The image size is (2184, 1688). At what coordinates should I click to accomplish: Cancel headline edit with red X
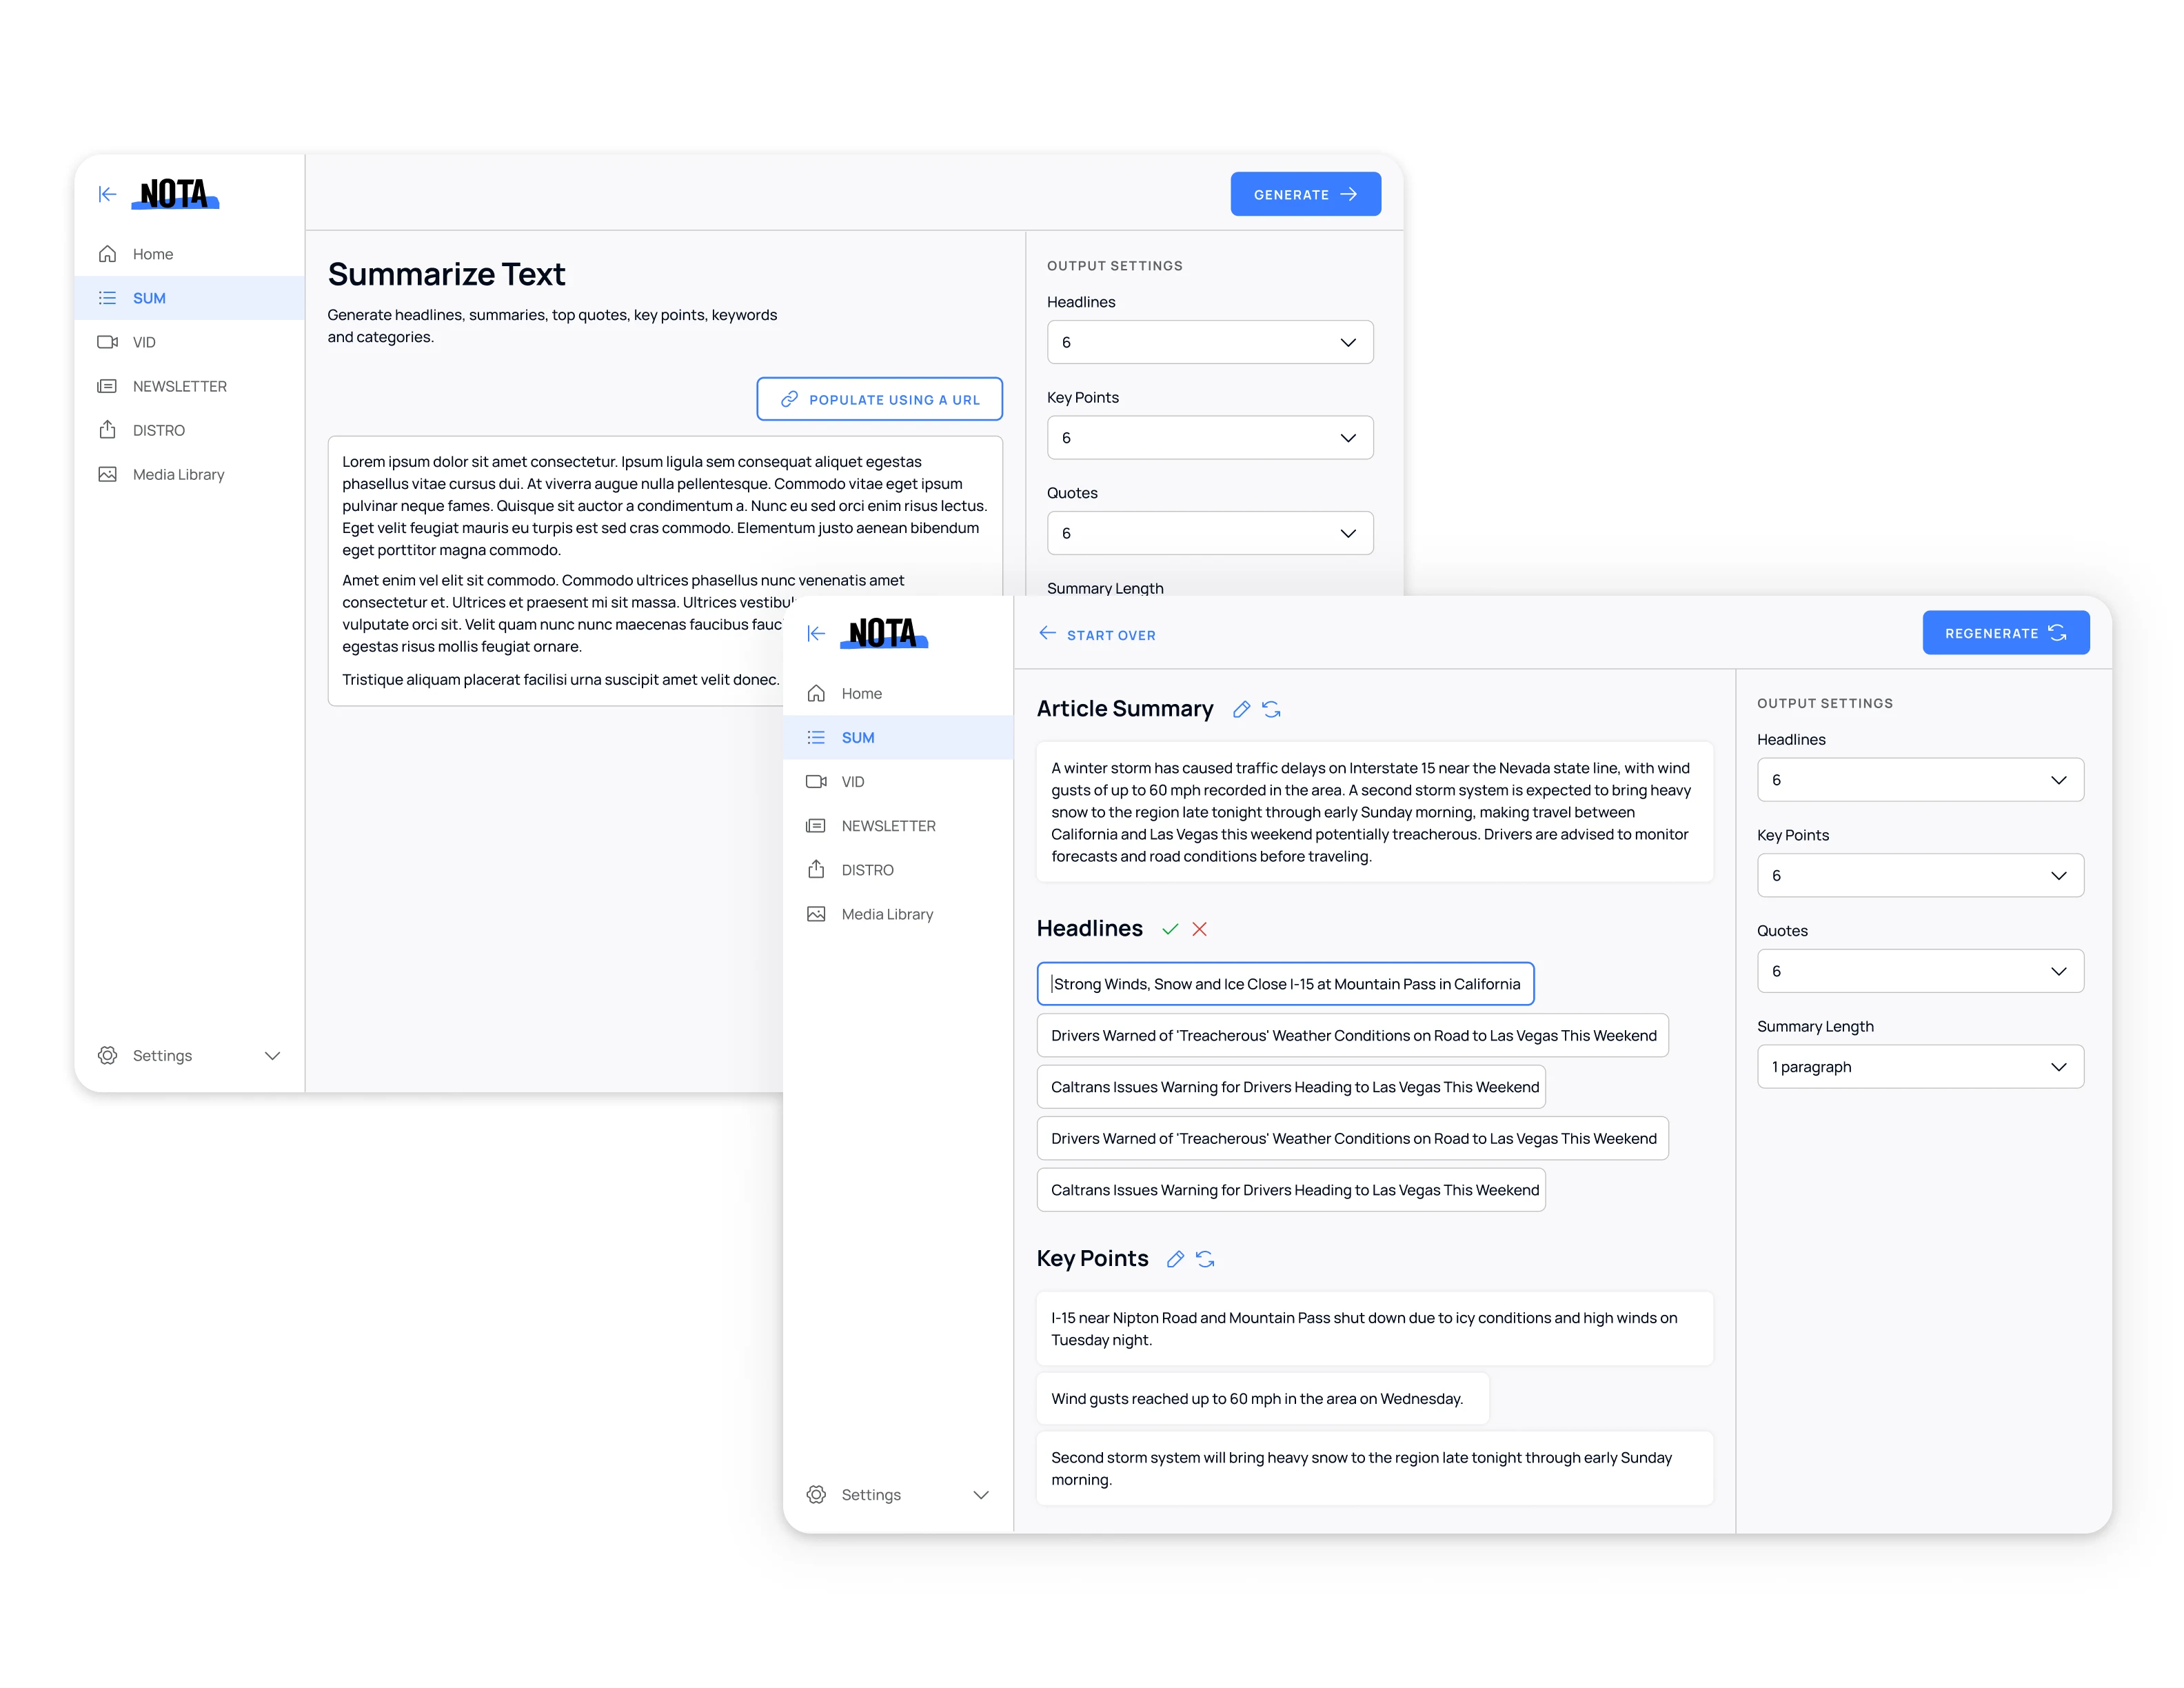pyautogui.click(x=1199, y=929)
